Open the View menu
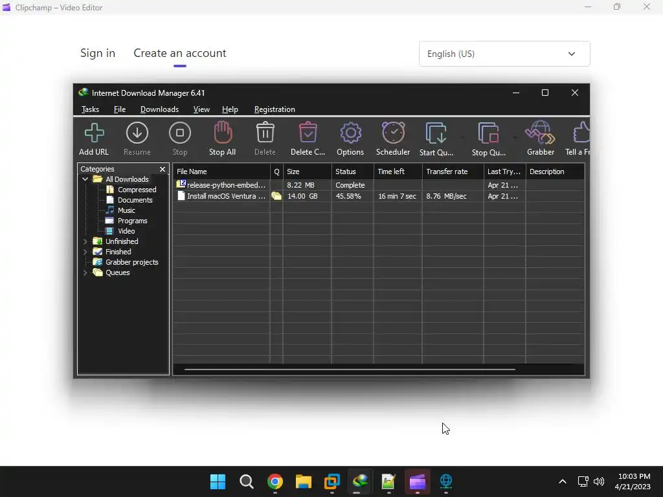Image resolution: width=663 pixels, height=497 pixels. click(x=201, y=109)
